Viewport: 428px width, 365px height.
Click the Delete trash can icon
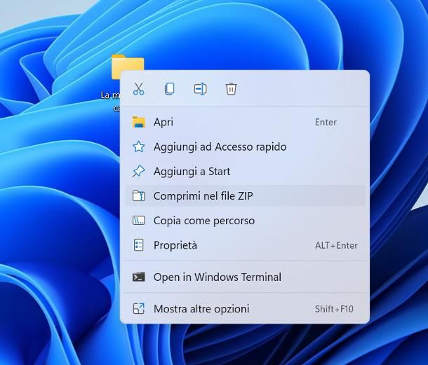click(231, 89)
